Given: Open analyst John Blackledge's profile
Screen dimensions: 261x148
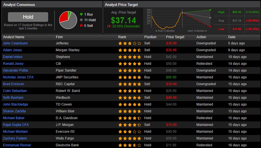Looking at the screenshot, I should point(15,104).
